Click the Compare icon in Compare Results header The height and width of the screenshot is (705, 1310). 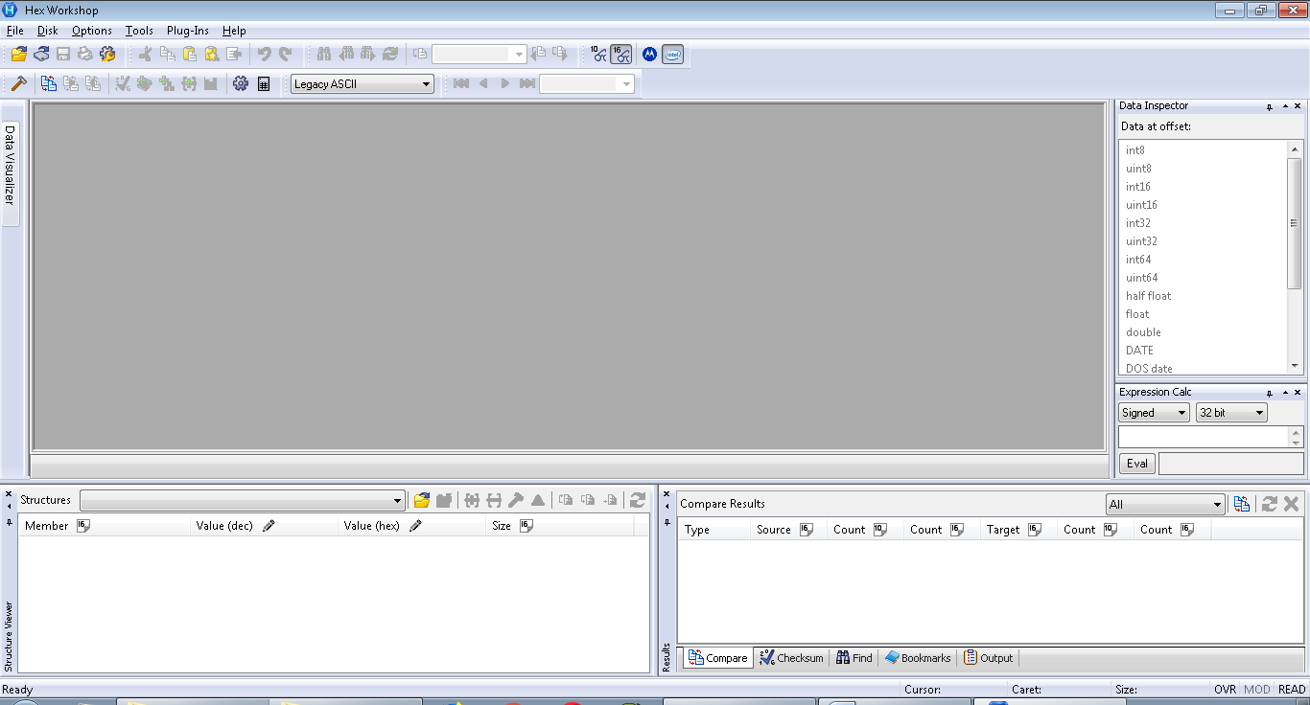[1242, 504]
